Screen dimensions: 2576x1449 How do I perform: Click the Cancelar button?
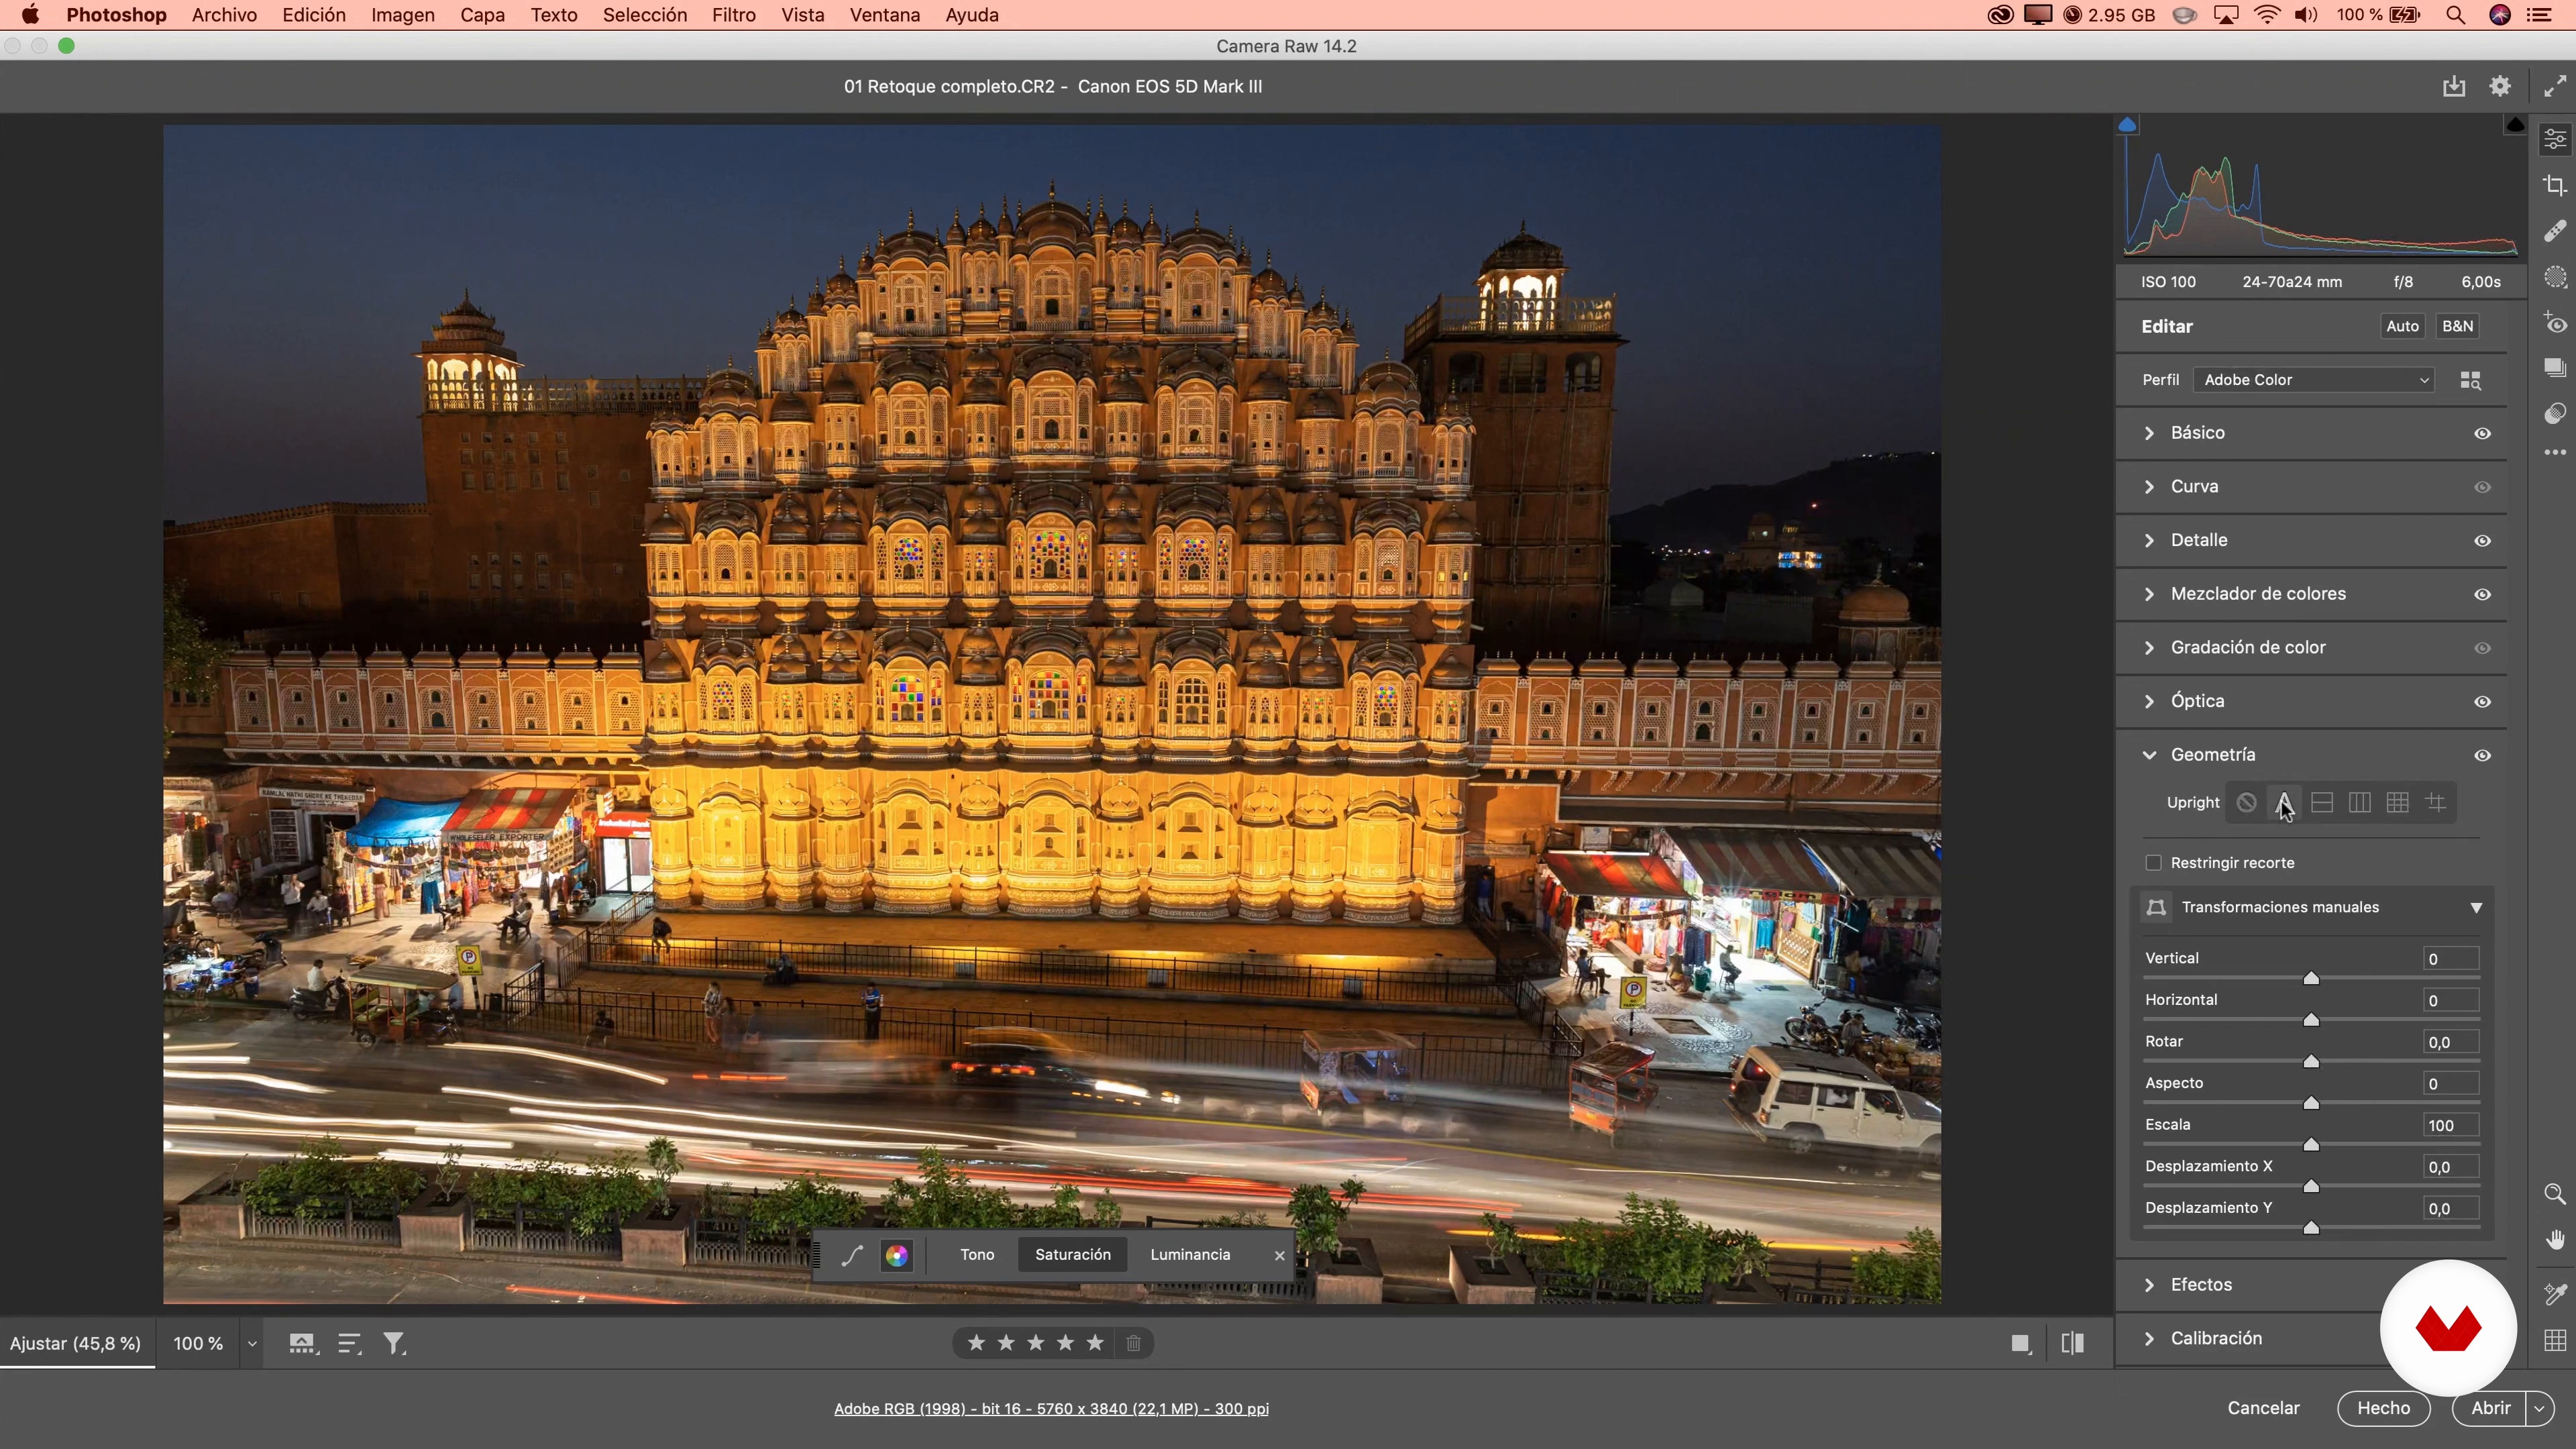[x=2263, y=1408]
